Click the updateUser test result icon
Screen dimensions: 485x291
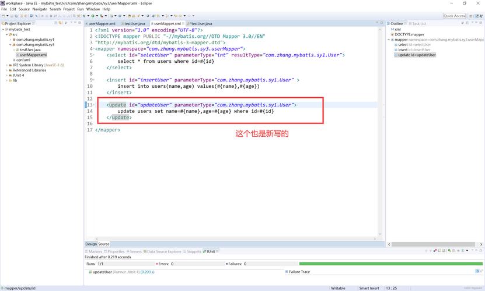coord(90,272)
